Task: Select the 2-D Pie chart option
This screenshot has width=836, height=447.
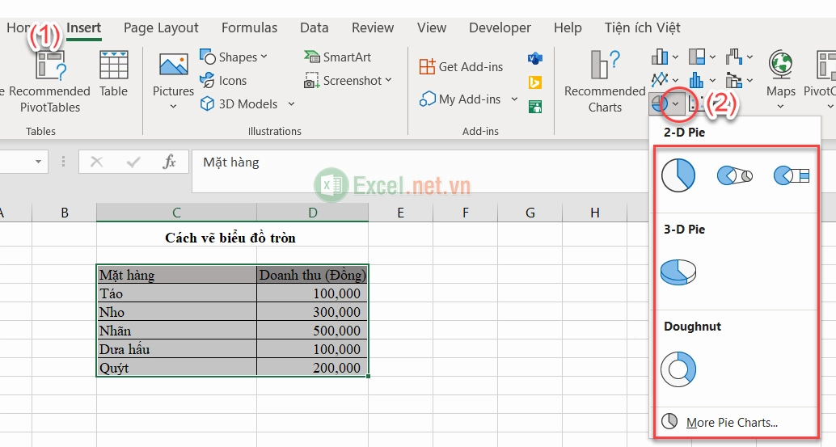Action: 678,175
